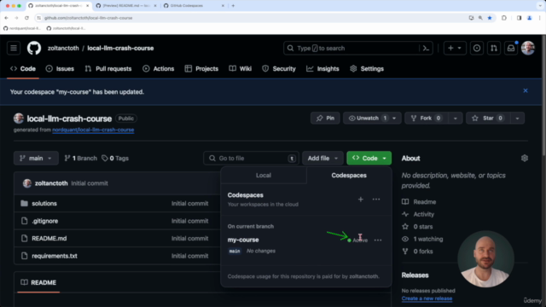
Task: Open the GitHub hamburger navigation menu
Action: [x=14, y=48]
